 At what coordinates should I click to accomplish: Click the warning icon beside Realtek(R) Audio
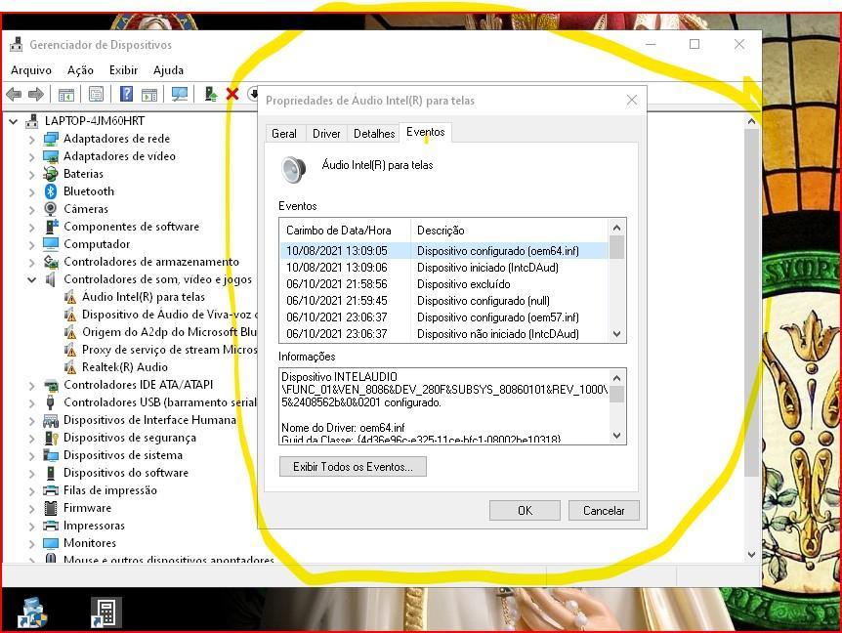69,367
